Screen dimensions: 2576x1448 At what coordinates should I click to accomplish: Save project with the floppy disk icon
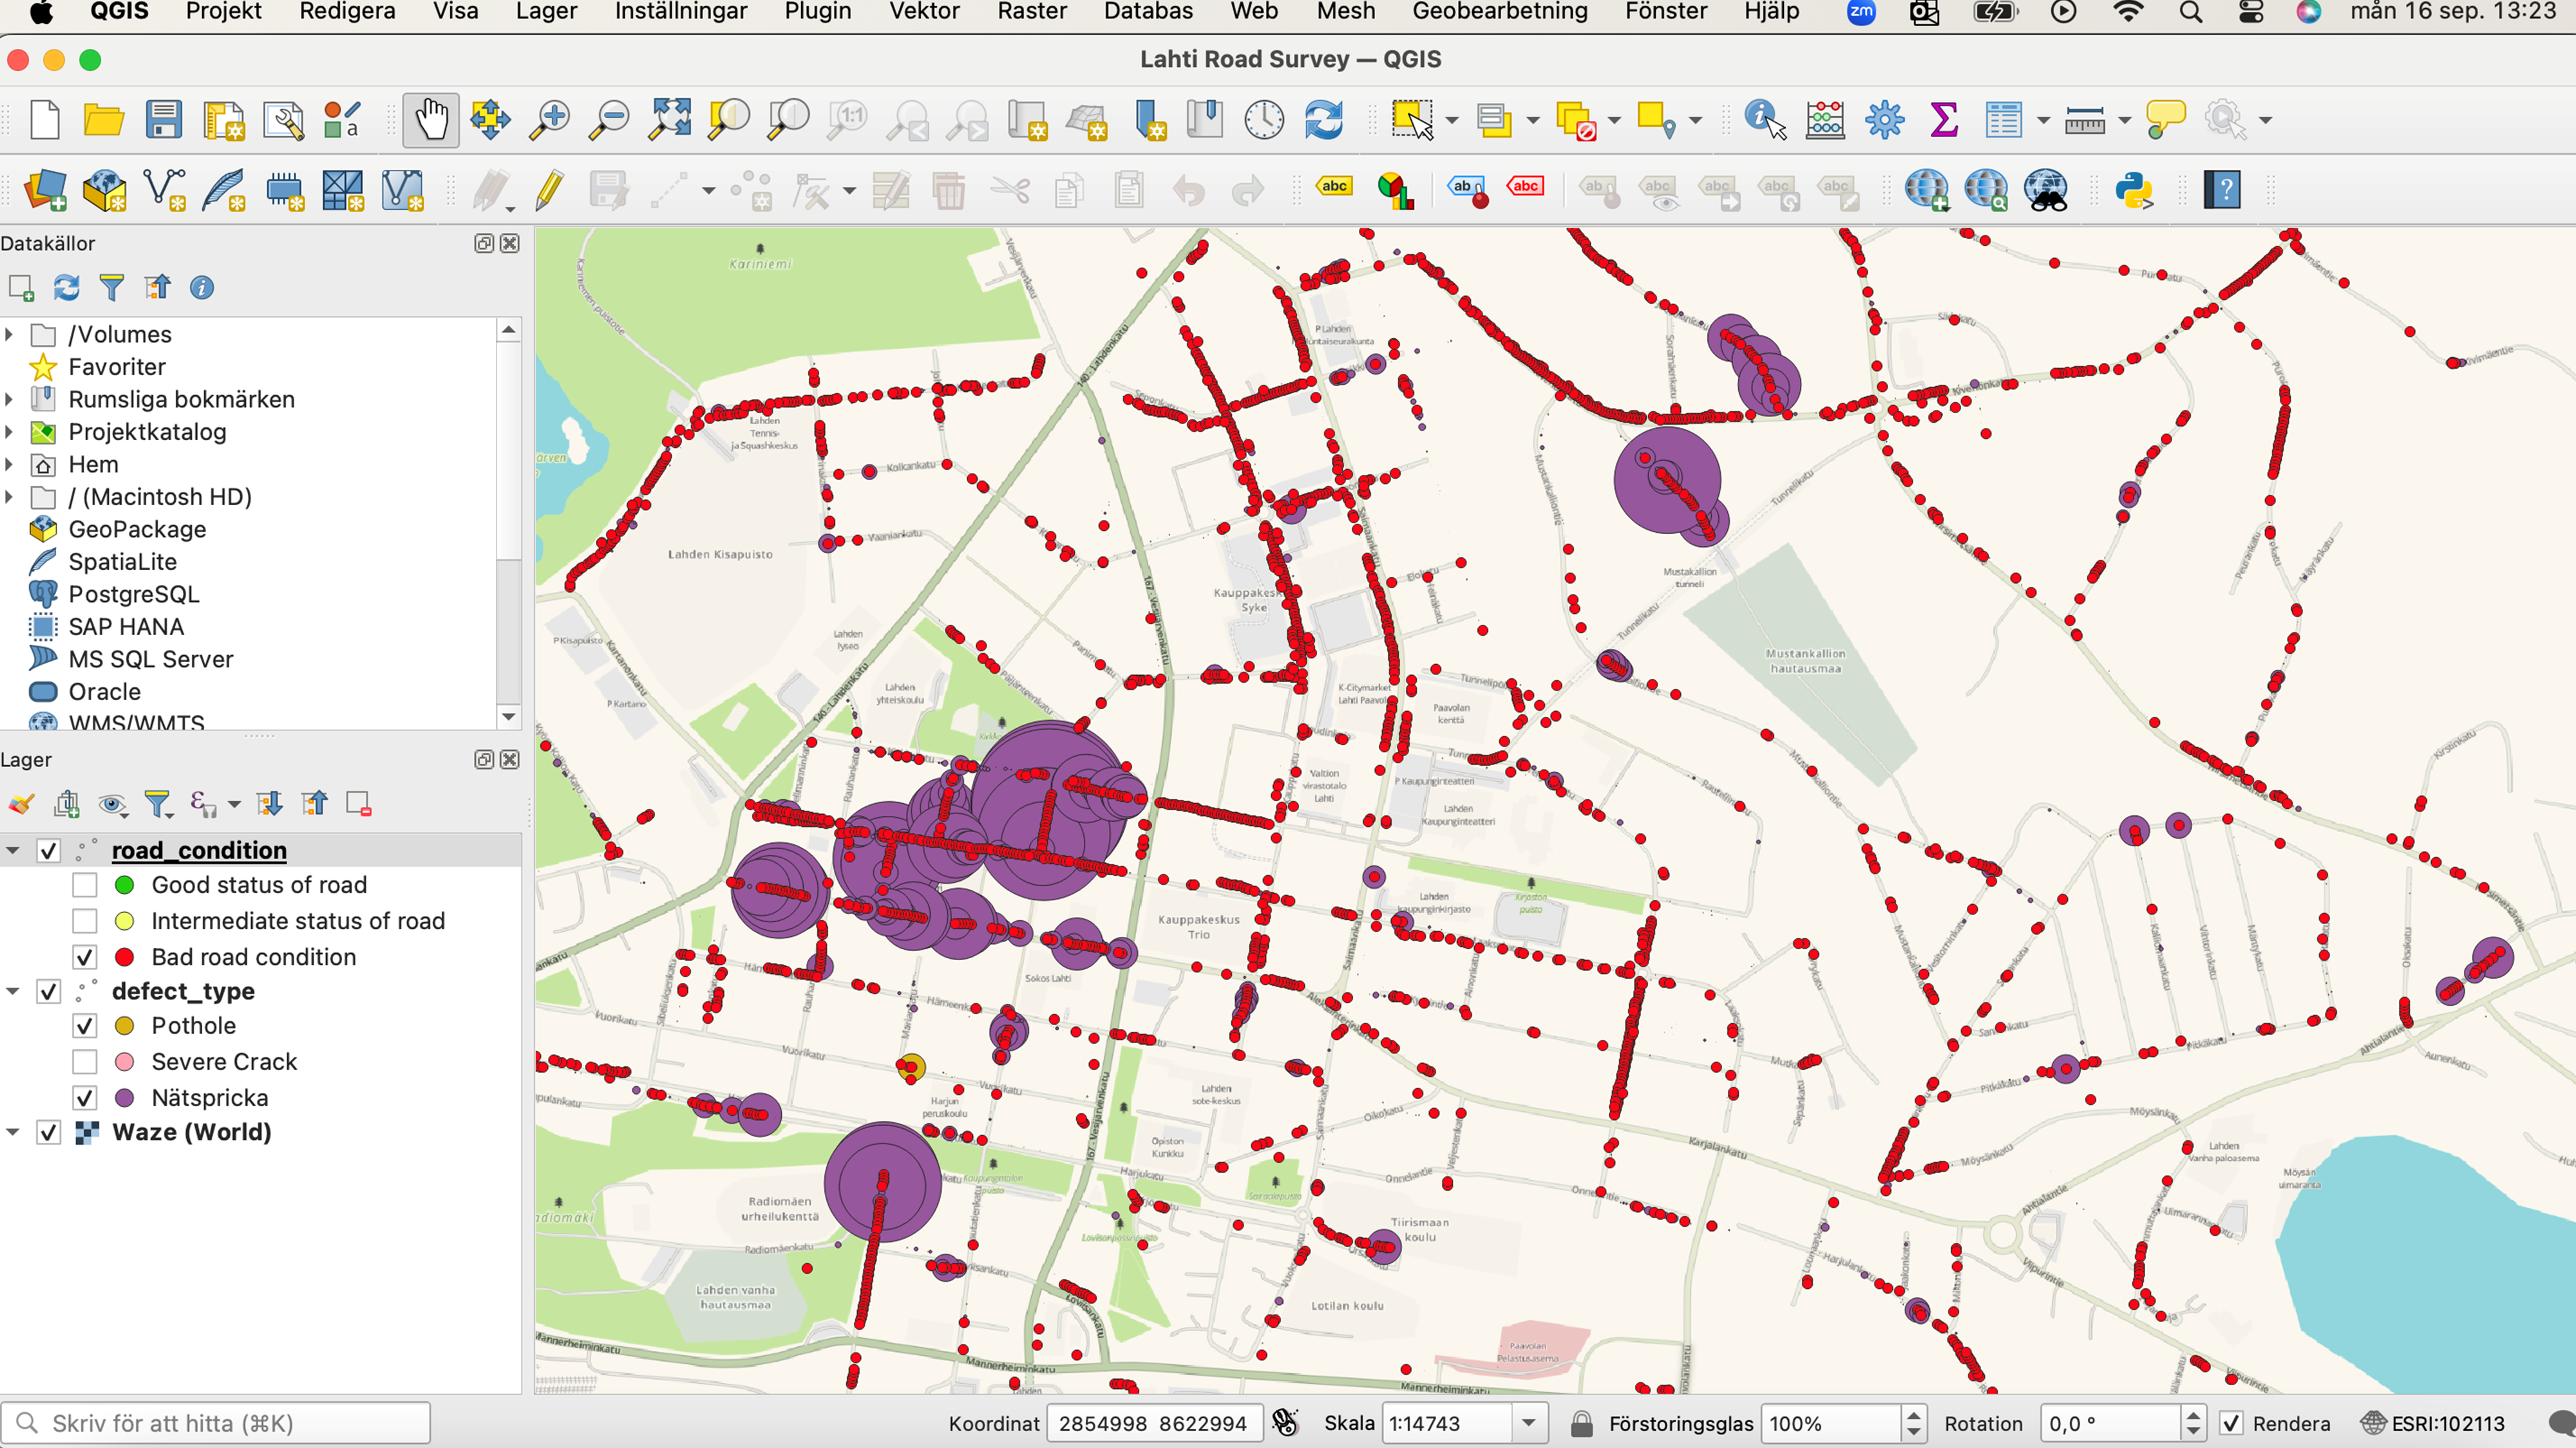163,120
